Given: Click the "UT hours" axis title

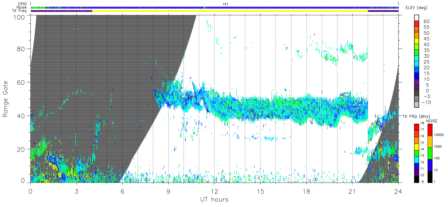Looking at the screenshot, I should 214,200.
